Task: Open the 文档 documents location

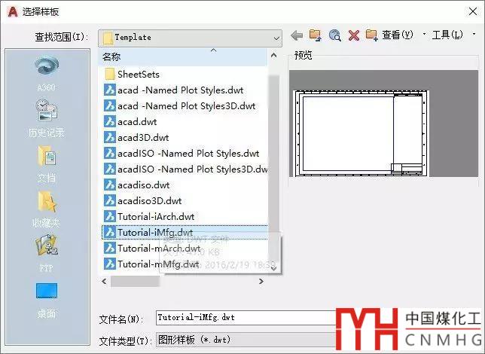Action: click(46, 164)
